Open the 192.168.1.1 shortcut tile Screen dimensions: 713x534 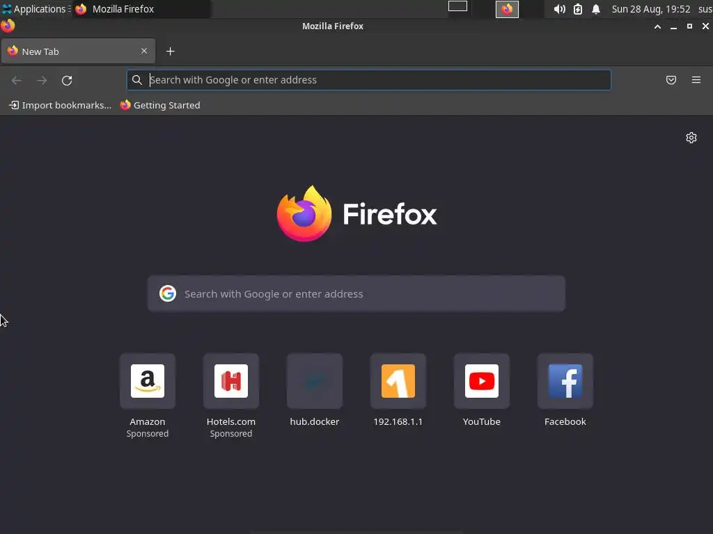[x=398, y=381]
